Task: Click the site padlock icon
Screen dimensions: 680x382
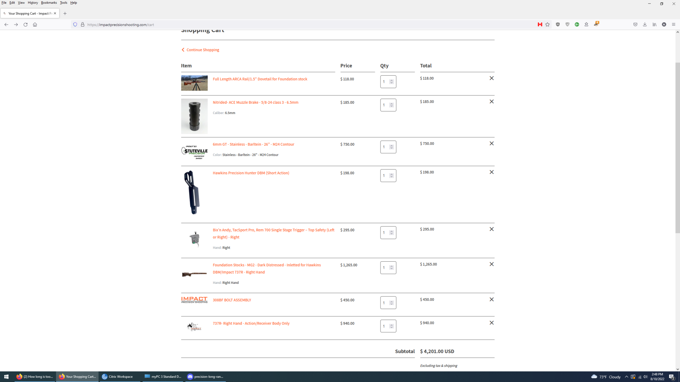Action: (x=83, y=25)
